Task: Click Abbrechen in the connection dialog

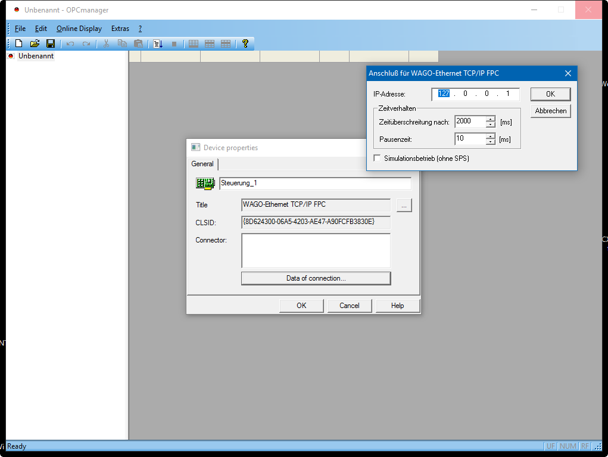Action: tap(551, 111)
